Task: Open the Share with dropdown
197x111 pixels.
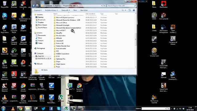Action: point(66,10)
